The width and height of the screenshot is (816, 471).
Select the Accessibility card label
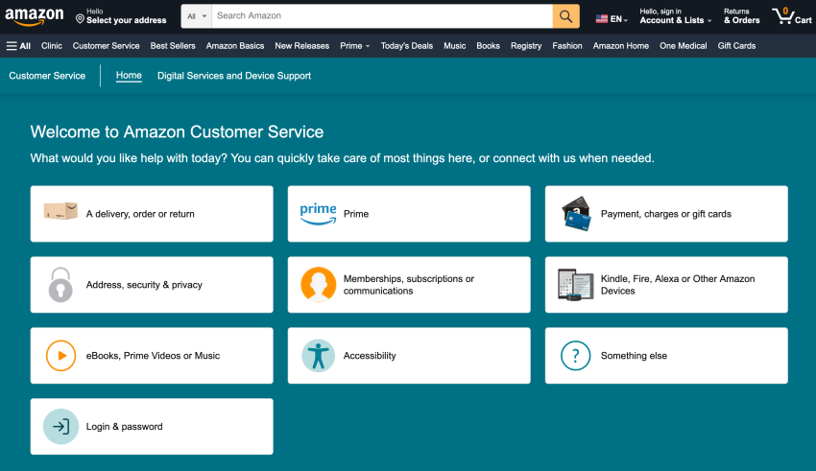click(x=370, y=356)
